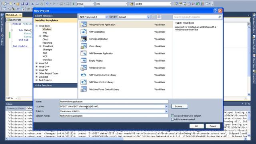
Task: Expand the Visual C++ node
Action: [36, 67]
